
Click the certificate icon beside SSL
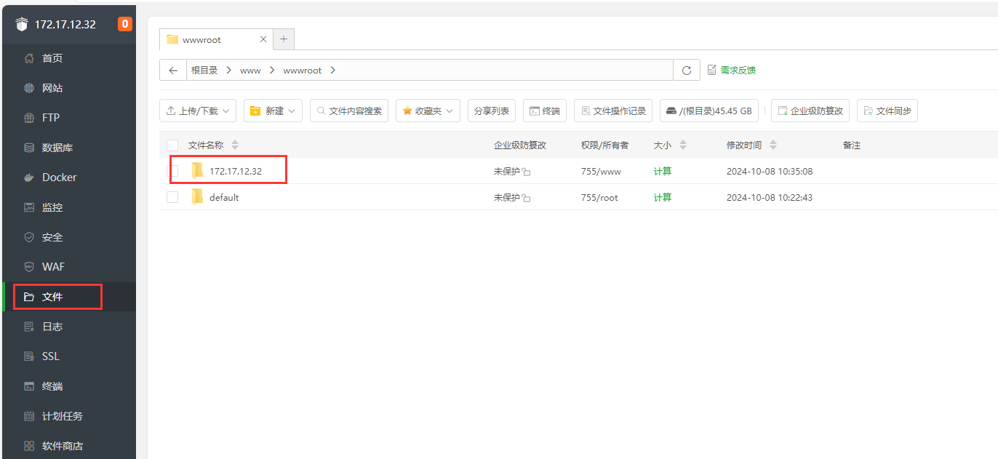pyautogui.click(x=29, y=356)
